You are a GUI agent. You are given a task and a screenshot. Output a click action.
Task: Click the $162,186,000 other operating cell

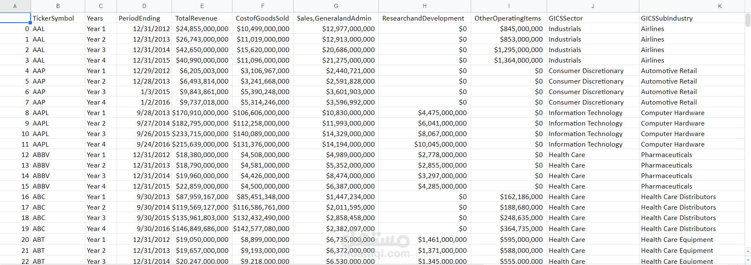[509, 197]
